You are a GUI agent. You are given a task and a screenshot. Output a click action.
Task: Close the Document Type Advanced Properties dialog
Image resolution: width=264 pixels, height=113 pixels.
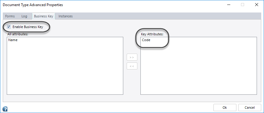coord(256,5)
